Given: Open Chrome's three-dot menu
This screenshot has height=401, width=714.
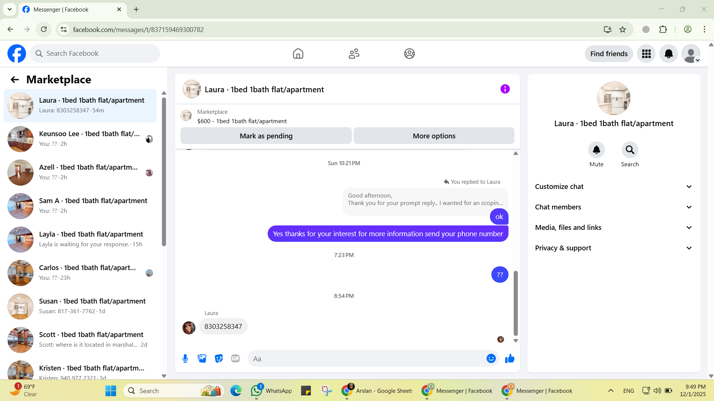Looking at the screenshot, I should (704, 29).
